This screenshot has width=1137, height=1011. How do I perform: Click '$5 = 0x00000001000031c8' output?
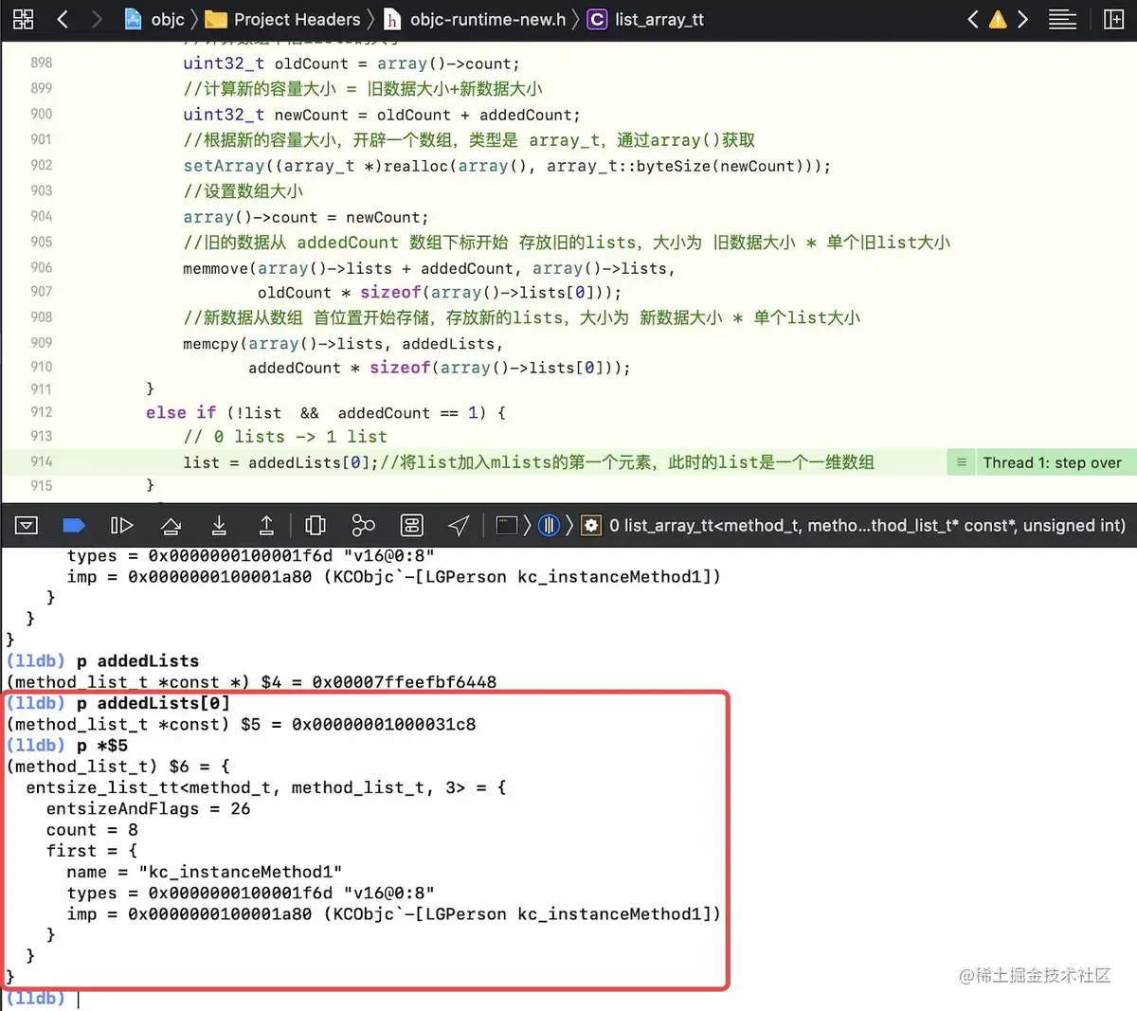(x=358, y=725)
